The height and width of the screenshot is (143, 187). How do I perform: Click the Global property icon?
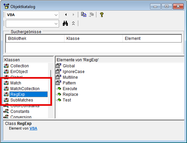click(x=58, y=66)
